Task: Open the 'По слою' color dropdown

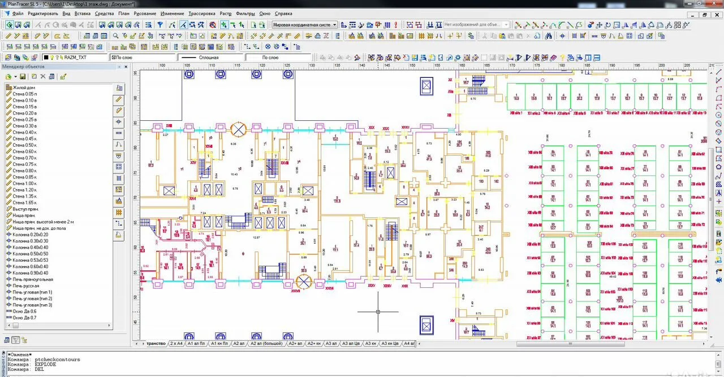Action: [143, 58]
